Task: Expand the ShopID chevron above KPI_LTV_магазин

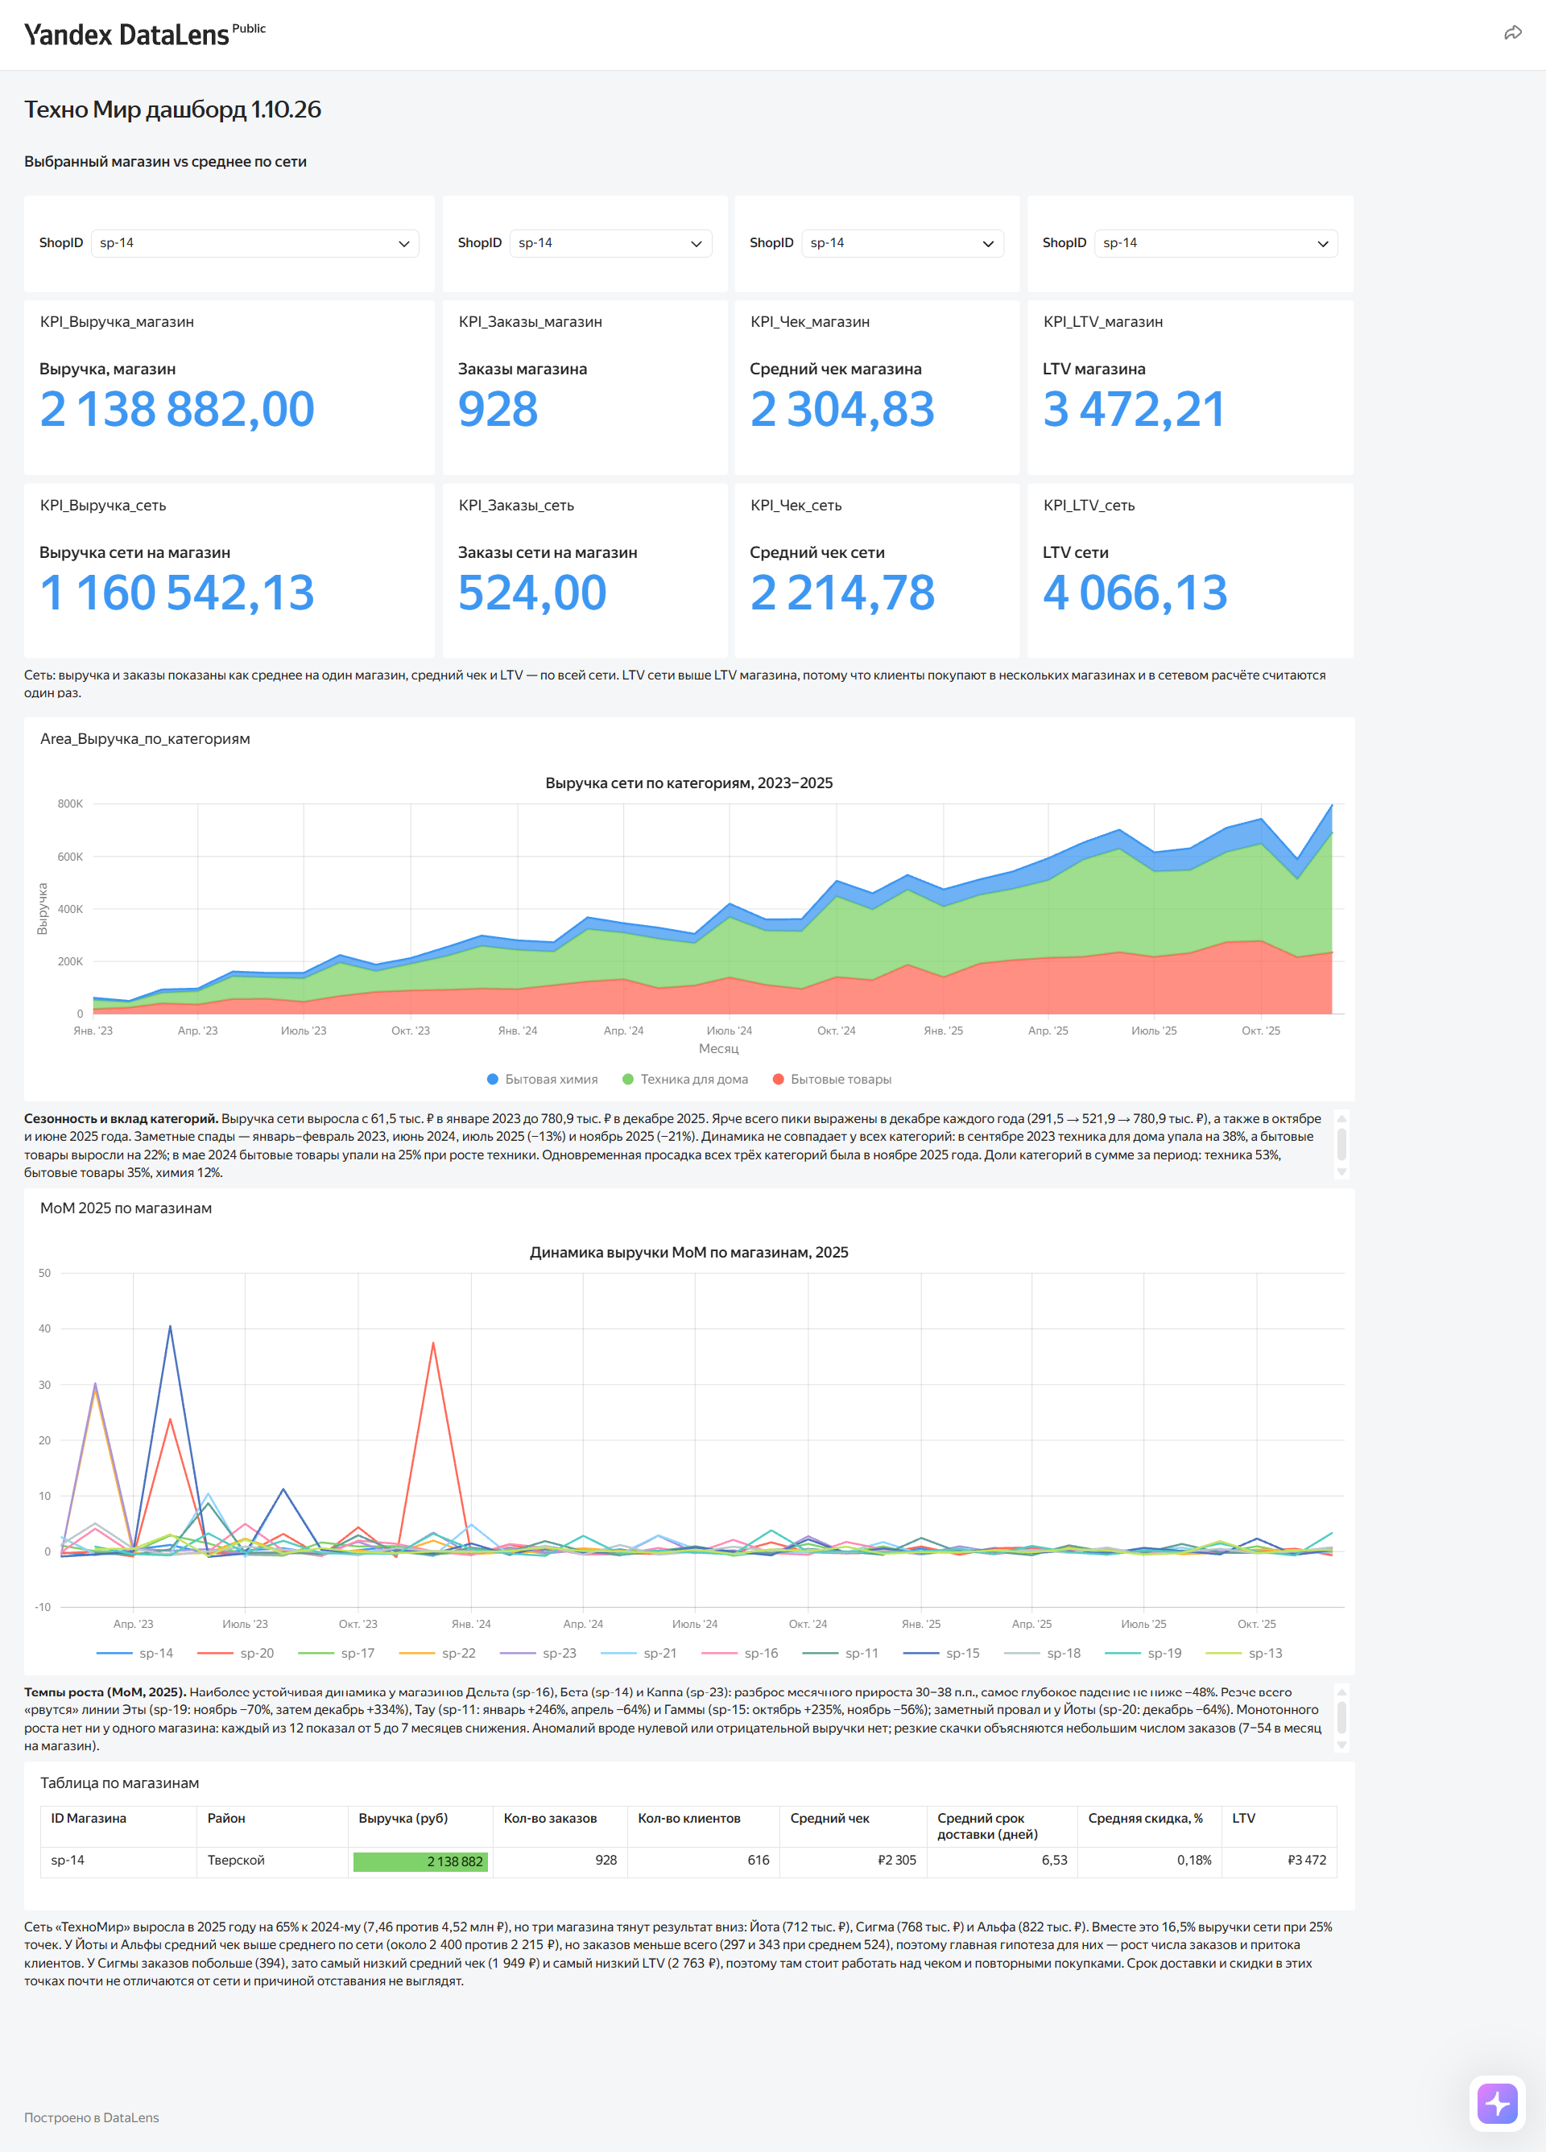Action: click(1322, 244)
